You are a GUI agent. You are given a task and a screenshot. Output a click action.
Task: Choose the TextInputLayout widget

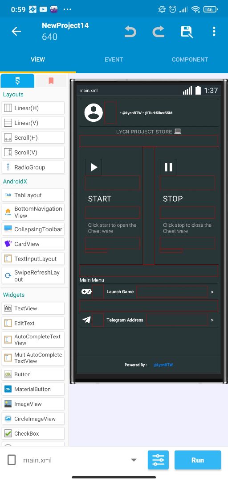[x=33, y=259]
